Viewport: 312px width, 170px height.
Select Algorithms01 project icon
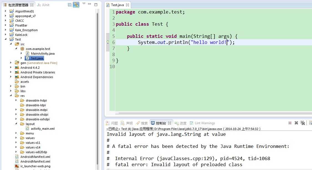pyautogui.click(x=12, y=11)
